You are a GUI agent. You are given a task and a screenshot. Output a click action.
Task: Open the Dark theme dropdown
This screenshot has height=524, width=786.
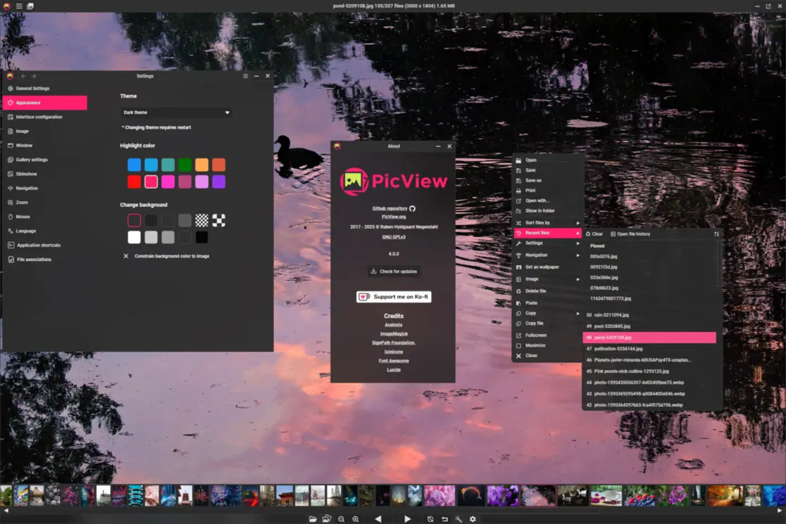175,112
